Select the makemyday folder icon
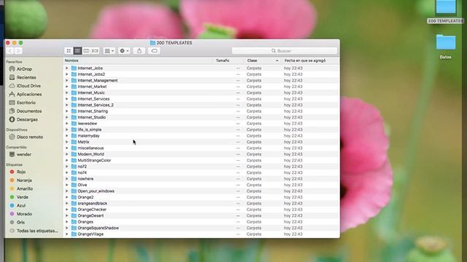The height and width of the screenshot is (262, 467). click(74, 136)
